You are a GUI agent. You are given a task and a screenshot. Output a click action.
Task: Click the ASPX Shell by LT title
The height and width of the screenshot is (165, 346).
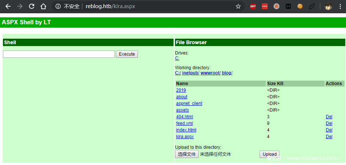26,22
